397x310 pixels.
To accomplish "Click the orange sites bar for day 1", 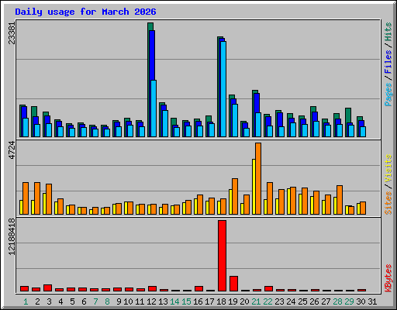I will tap(26, 198).
